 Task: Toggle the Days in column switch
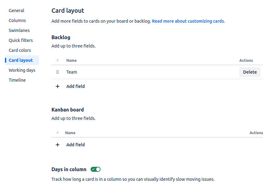click(96, 169)
